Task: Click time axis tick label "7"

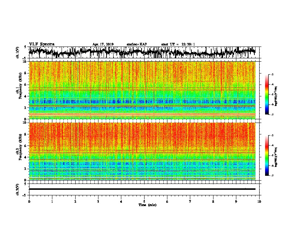Action: [x=190, y=202]
